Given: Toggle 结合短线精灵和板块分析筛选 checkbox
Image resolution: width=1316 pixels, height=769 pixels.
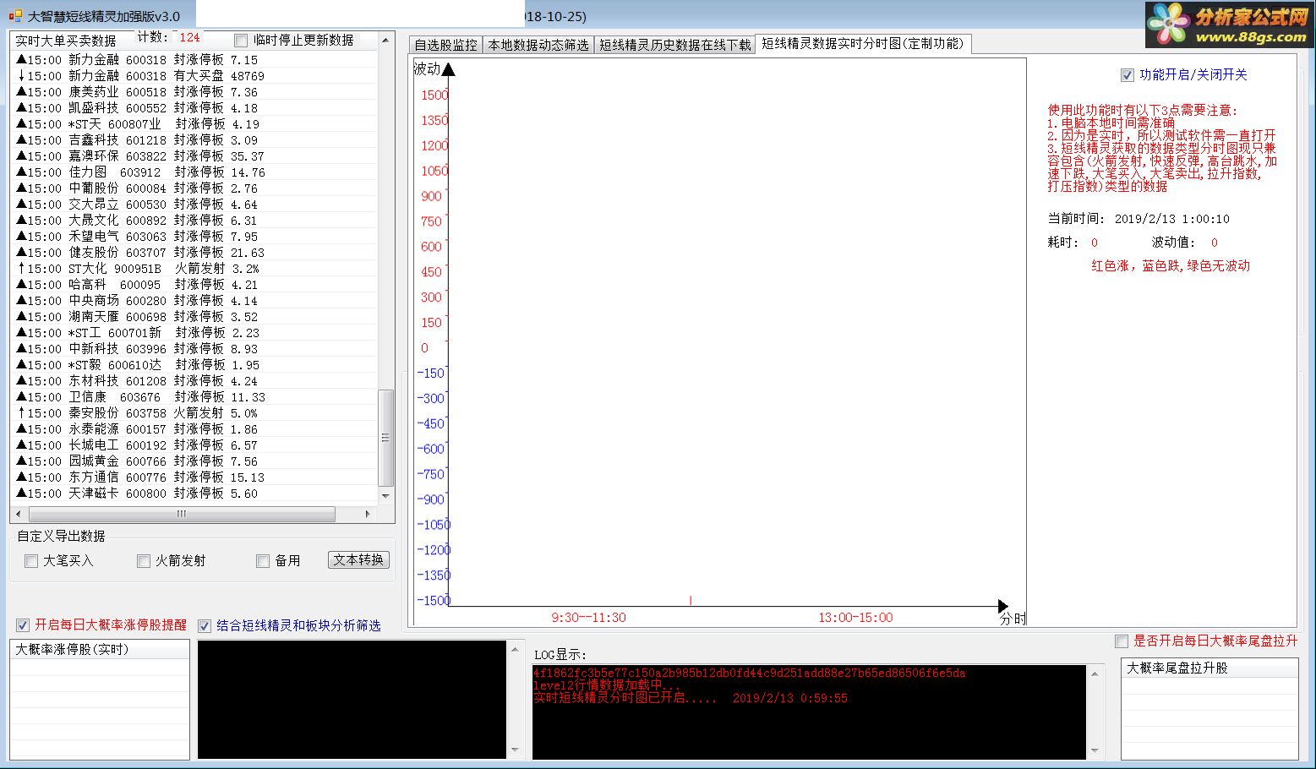Looking at the screenshot, I should click(205, 625).
